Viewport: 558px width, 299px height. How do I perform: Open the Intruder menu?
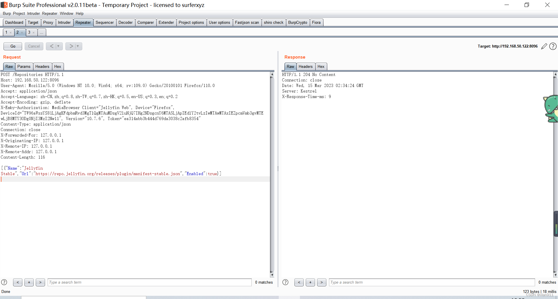coord(33,14)
